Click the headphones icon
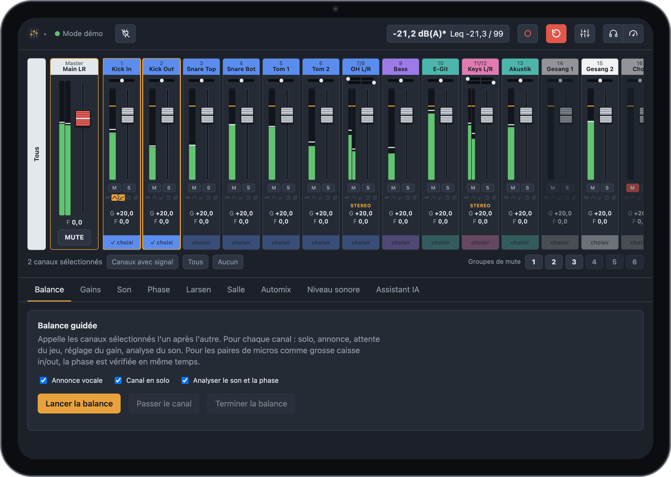 click(x=613, y=34)
